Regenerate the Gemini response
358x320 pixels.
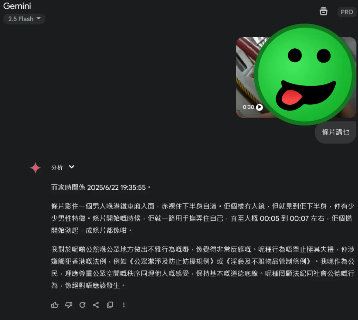[x=82, y=305]
